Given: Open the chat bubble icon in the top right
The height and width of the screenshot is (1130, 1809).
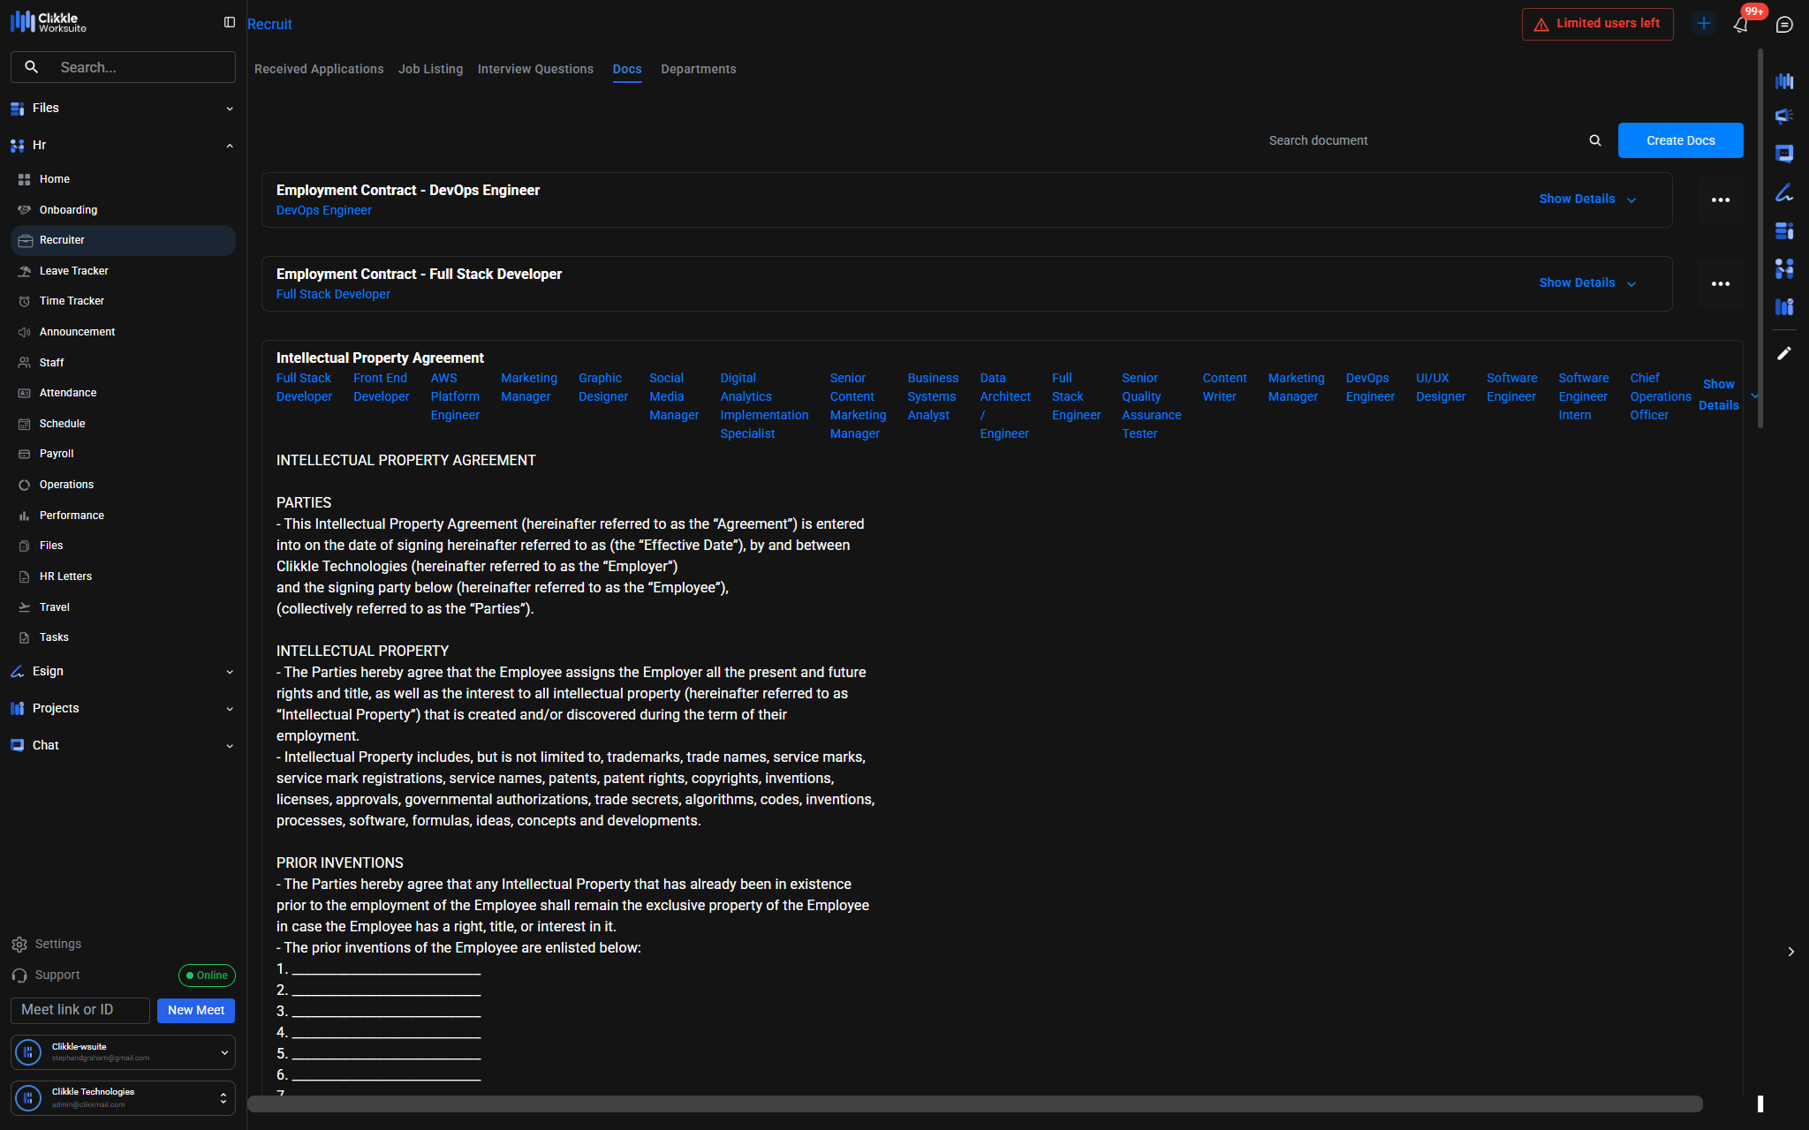Looking at the screenshot, I should [1784, 25].
